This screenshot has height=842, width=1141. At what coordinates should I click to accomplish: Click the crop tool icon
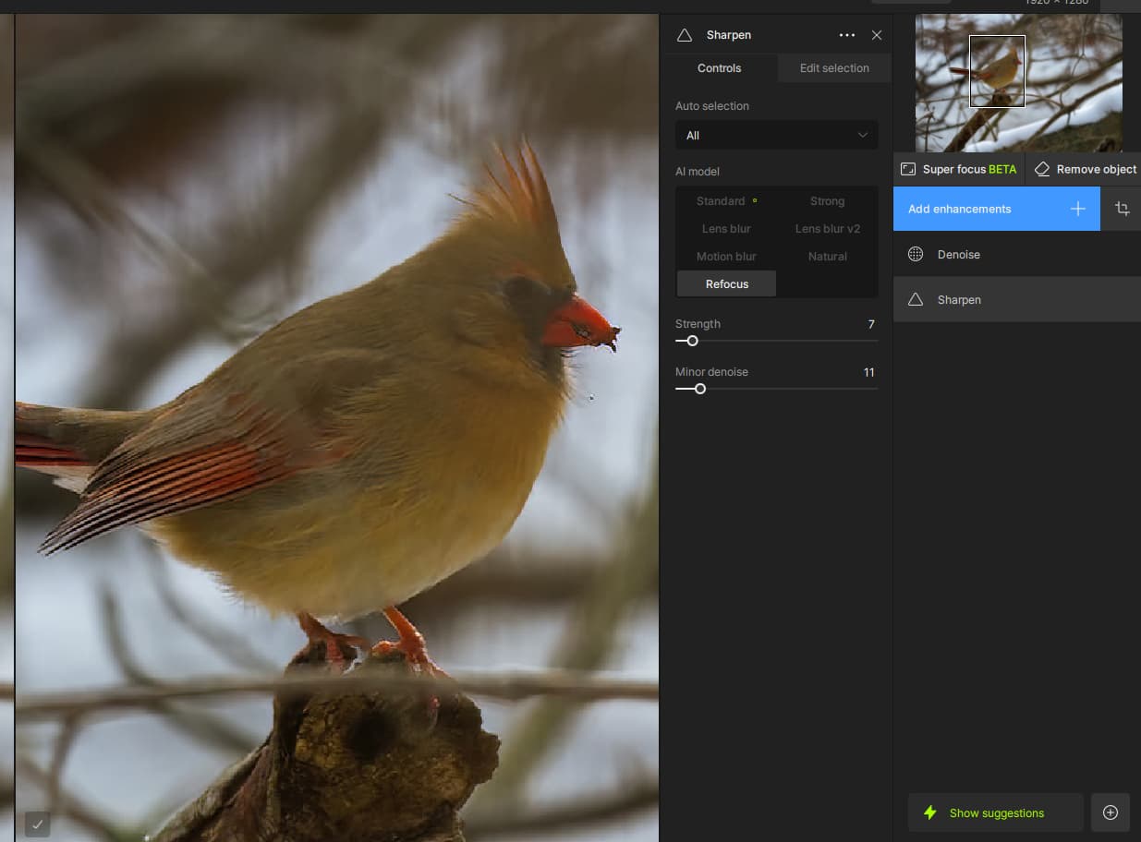click(1122, 209)
